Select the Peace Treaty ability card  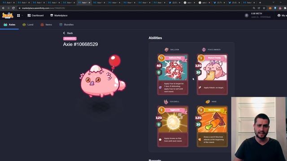tap(212, 74)
